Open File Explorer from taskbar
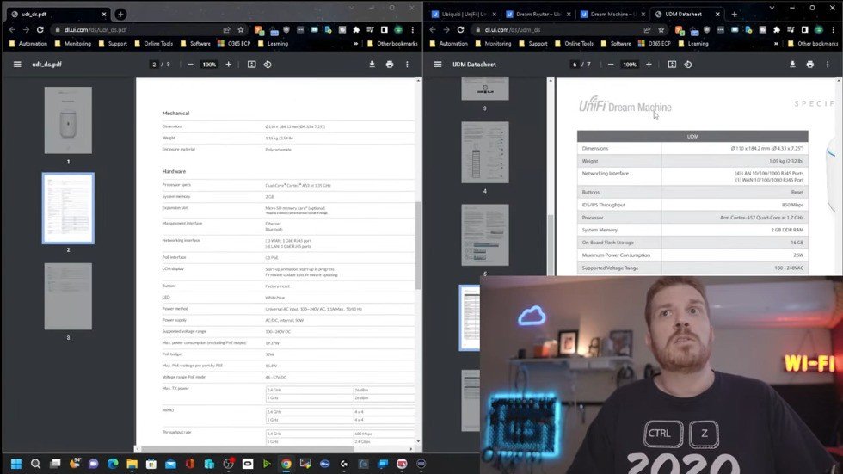The height and width of the screenshot is (474, 843). (x=132, y=464)
